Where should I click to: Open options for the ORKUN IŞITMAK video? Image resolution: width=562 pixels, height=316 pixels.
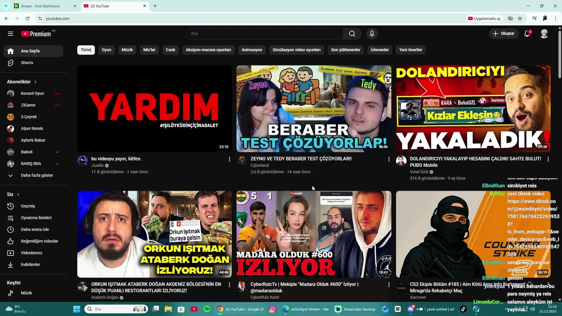tap(229, 285)
